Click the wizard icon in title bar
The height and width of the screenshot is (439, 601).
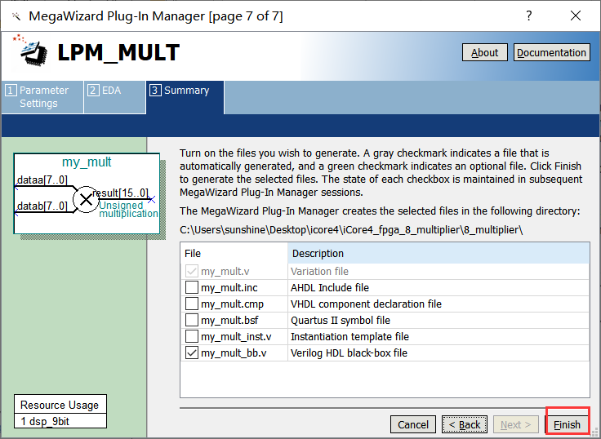(x=15, y=16)
